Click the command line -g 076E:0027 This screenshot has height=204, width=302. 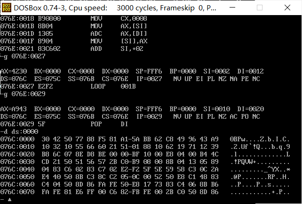[23, 56]
